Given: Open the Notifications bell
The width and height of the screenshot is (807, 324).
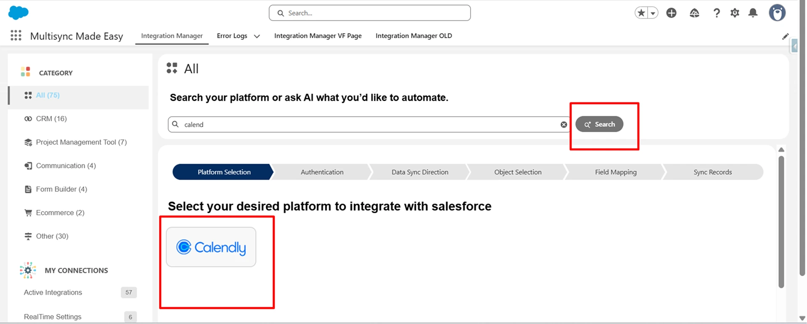Looking at the screenshot, I should pyautogui.click(x=753, y=13).
